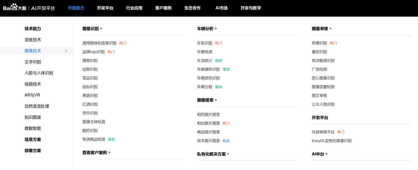This screenshot has height=170, width=418.
Task: Open 车辆分割 link
Action: tap(204, 87)
